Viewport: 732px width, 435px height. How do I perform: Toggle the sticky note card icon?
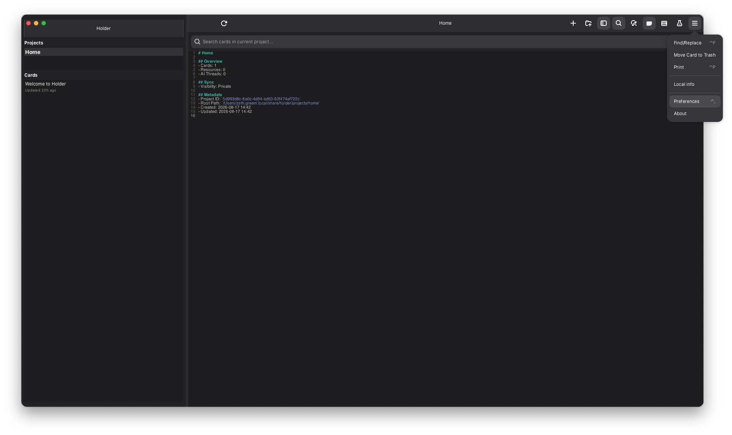pyautogui.click(x=649, y=23)
